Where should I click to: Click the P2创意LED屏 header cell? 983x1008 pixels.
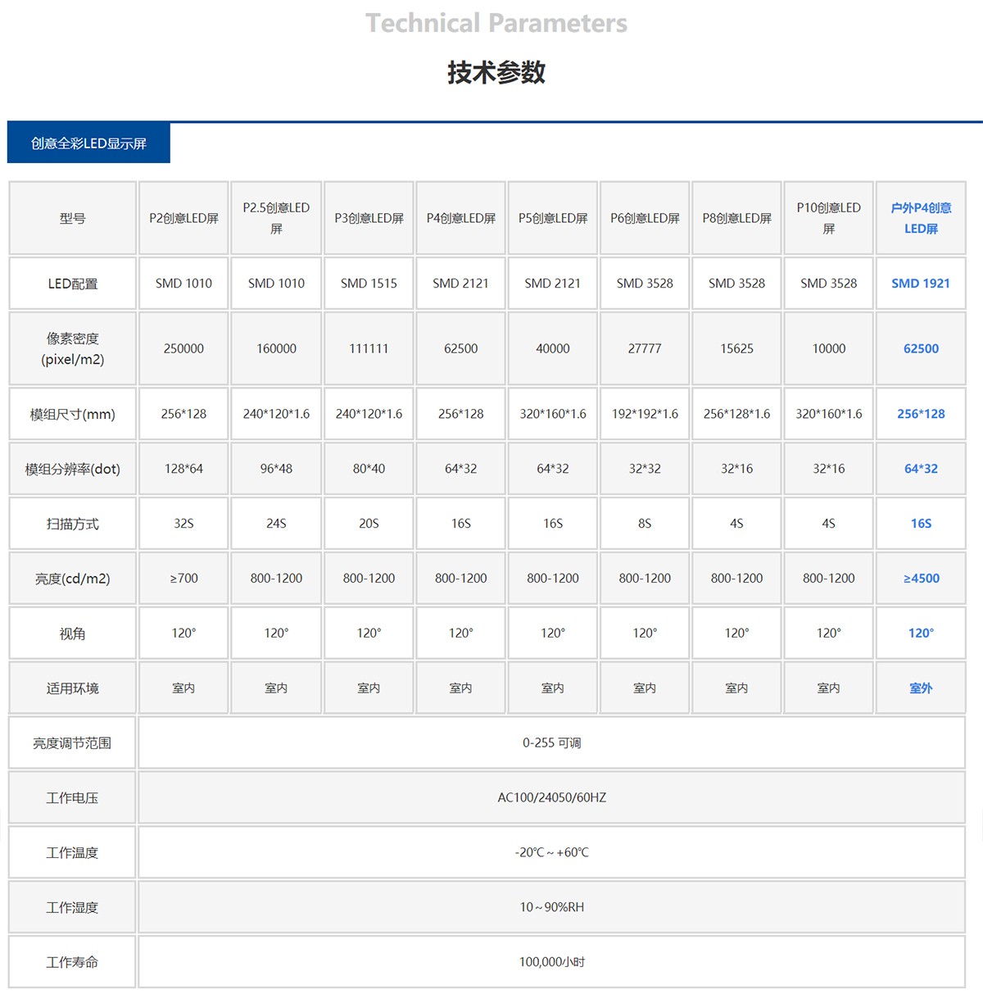click(183, 218)
